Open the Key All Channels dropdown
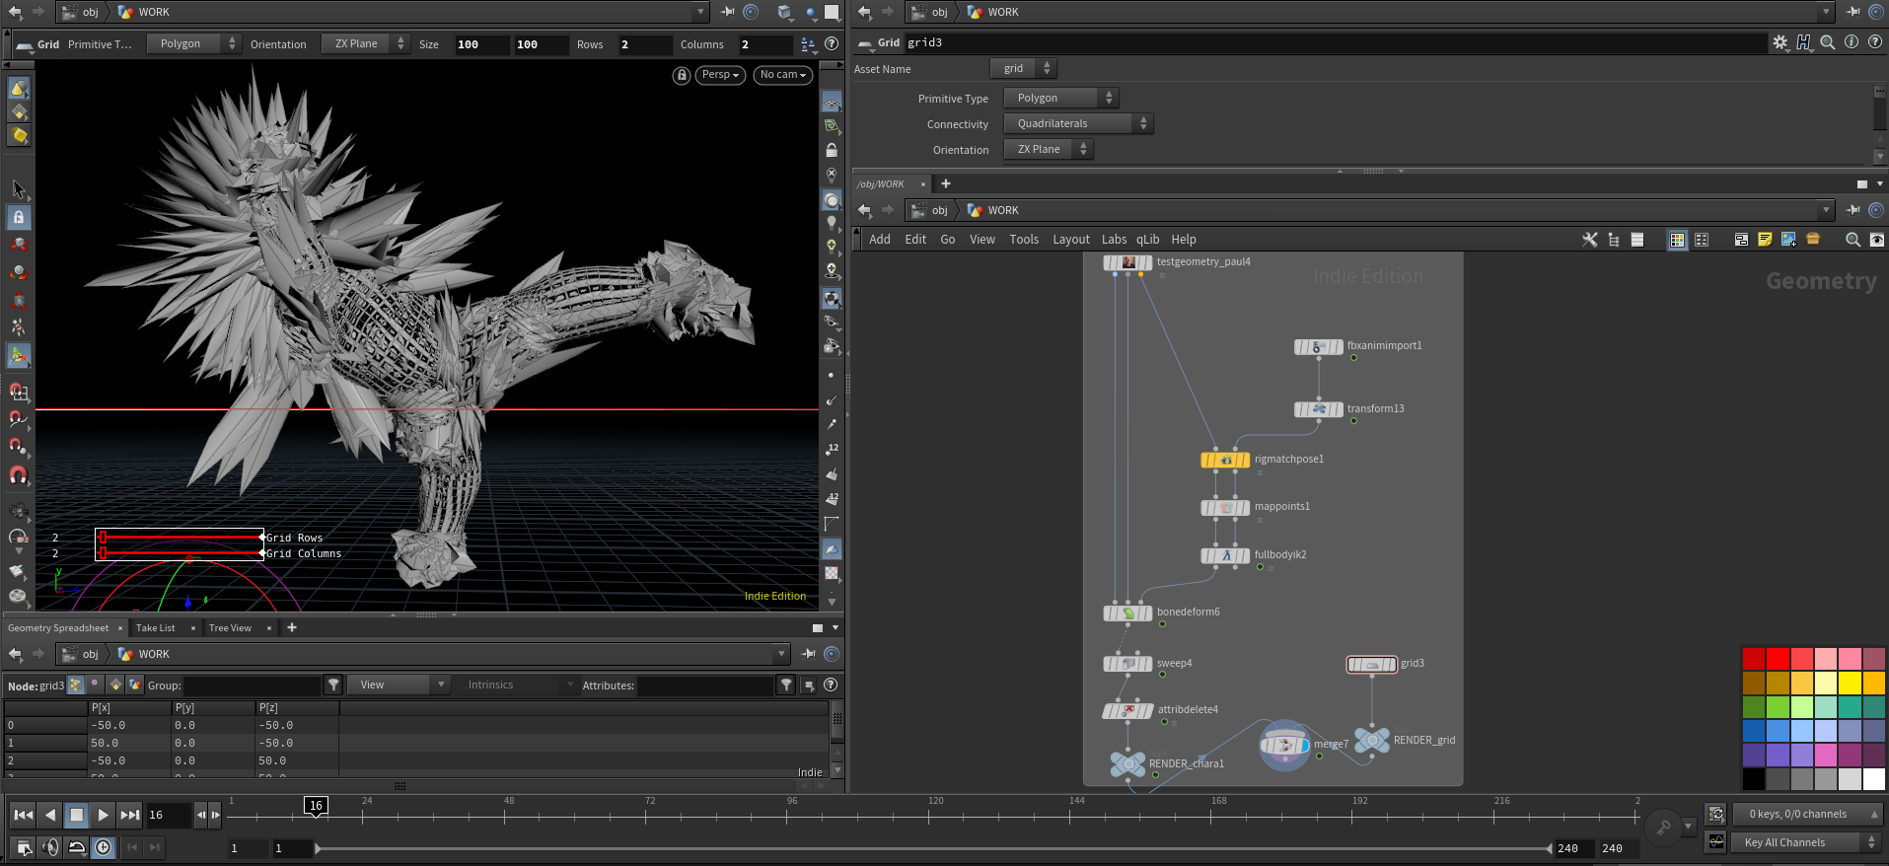 tap(1807, 842)
